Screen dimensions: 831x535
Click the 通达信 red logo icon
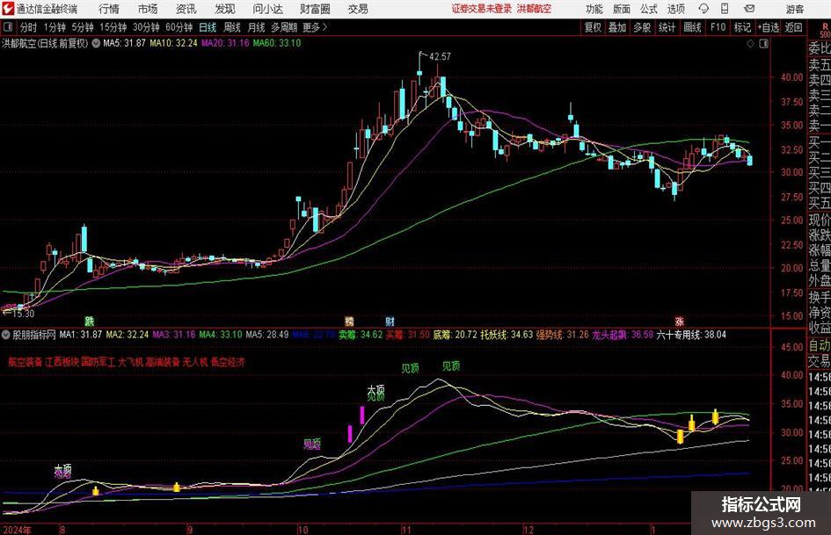(x=8, y=9)
